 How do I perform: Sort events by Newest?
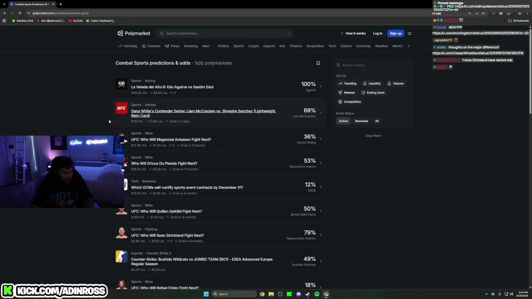click(346, 93)
